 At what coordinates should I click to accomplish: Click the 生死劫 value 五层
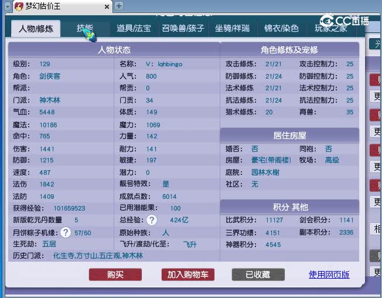(x=49, y=244)
